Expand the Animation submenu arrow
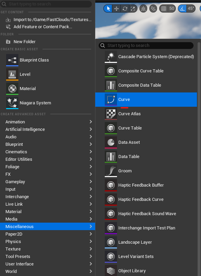 tap(91, 122)
